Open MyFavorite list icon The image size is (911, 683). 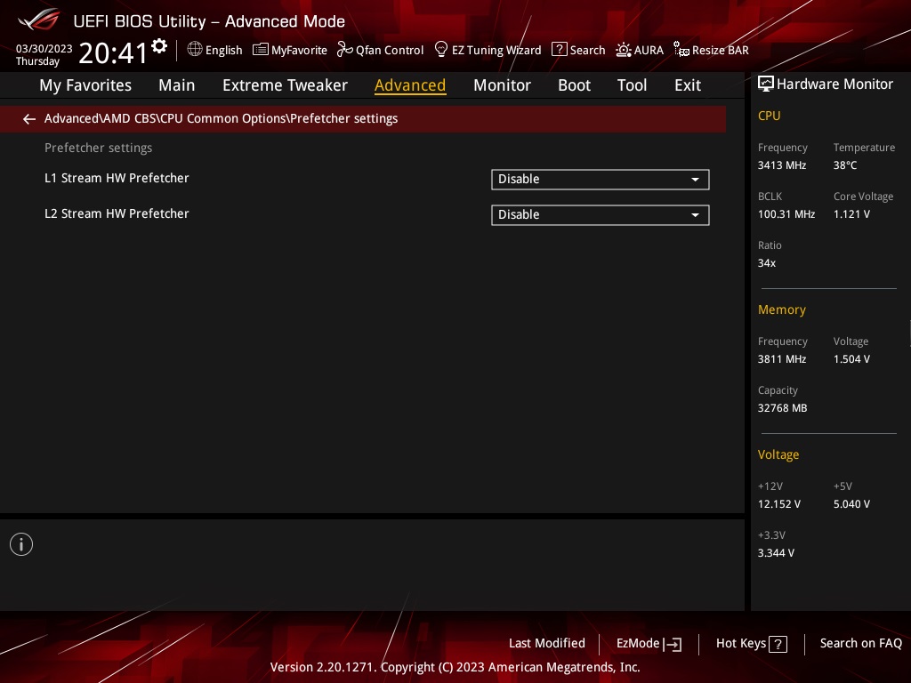point(261,50)
